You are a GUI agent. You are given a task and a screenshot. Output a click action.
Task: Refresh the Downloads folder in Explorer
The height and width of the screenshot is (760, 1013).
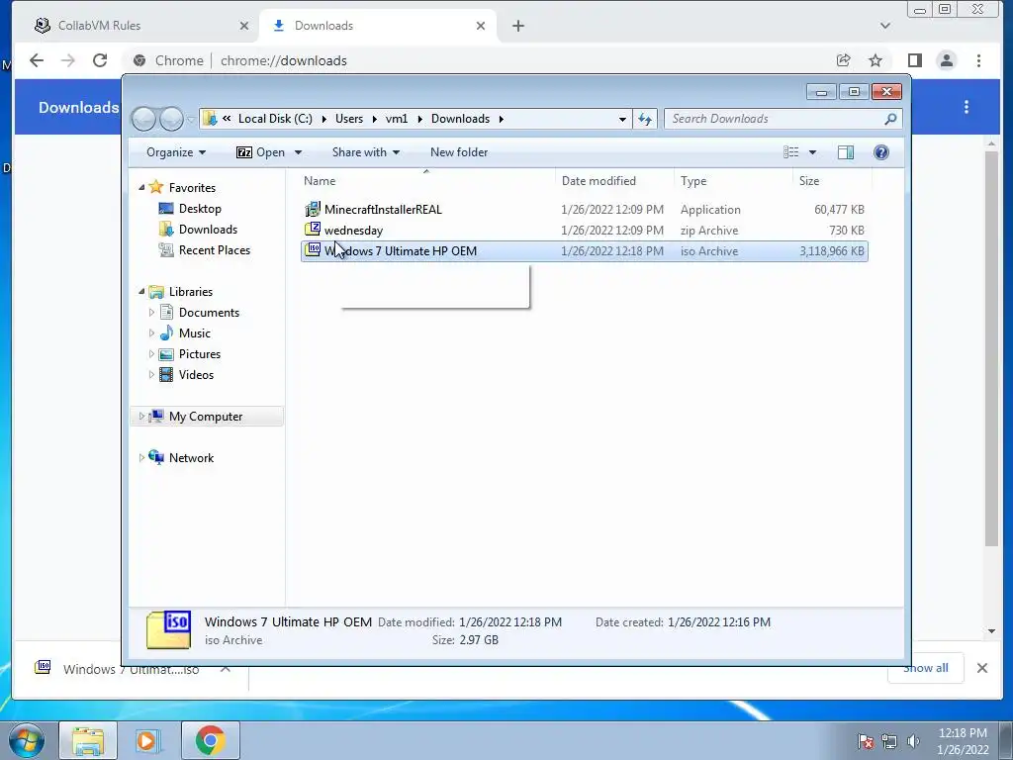pos(645,119)
